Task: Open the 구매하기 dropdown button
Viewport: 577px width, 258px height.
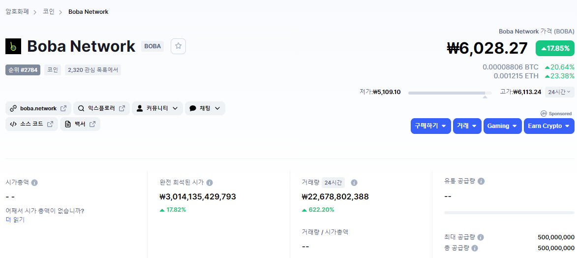Action: tap(430, 126)
